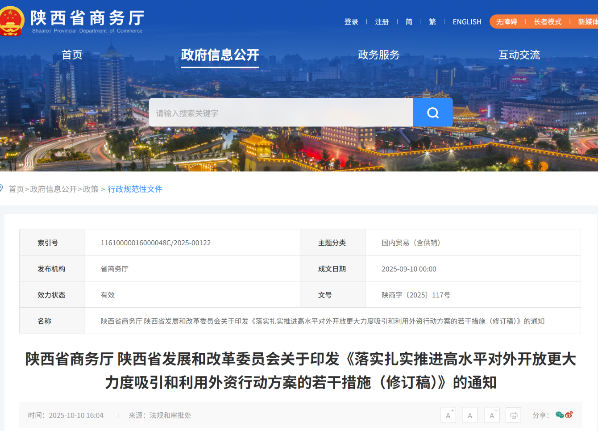
Task: Open the 互动交流 menu
Action: click(519, 55)
